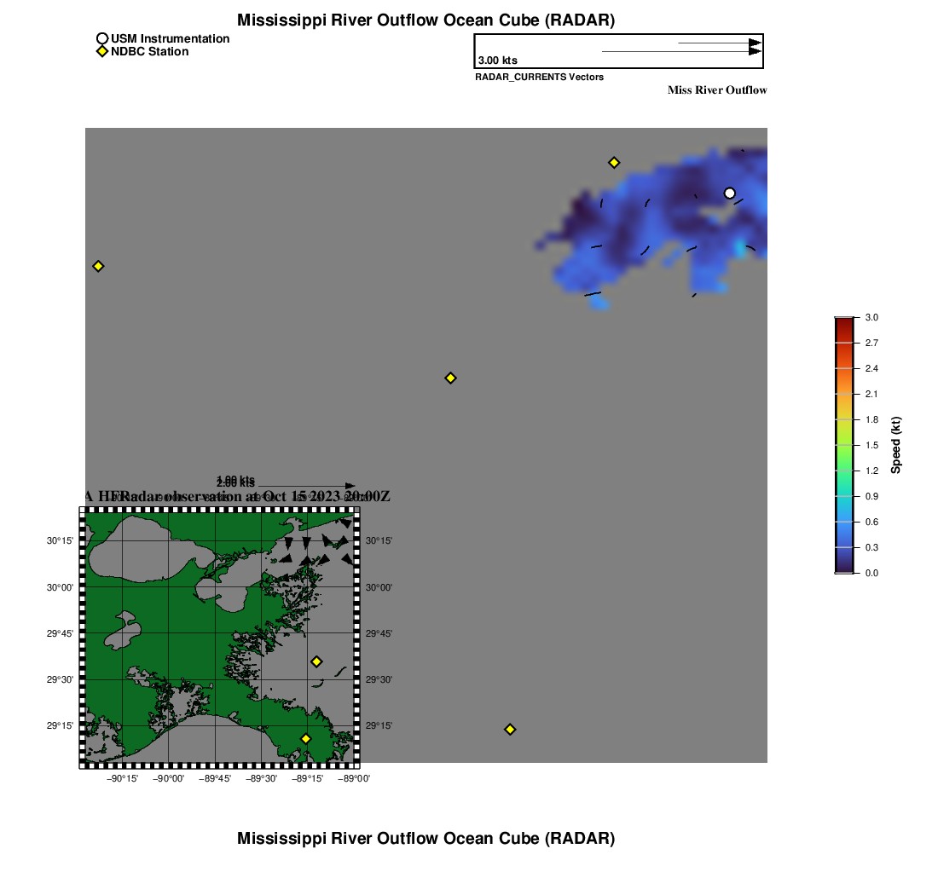Screen dimensions: 938x895
Task: Click the inset map diamond near 29°15' latitude
Action: 305,738
